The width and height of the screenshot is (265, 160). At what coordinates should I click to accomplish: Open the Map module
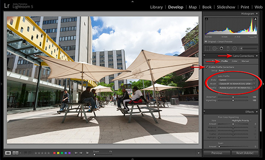(193, 7)
